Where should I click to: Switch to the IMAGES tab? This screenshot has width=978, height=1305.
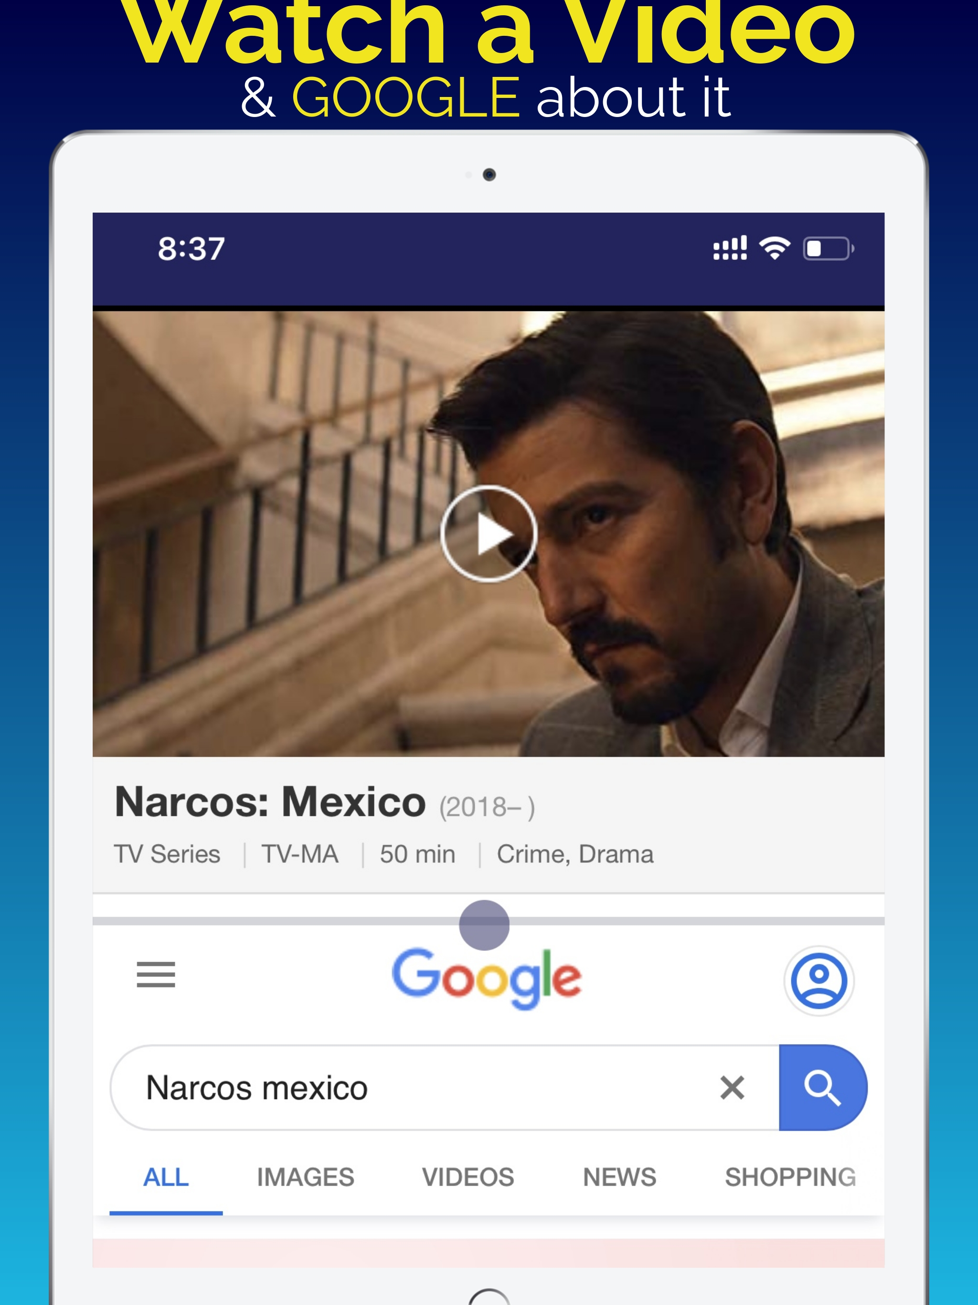click(306, 1177)
